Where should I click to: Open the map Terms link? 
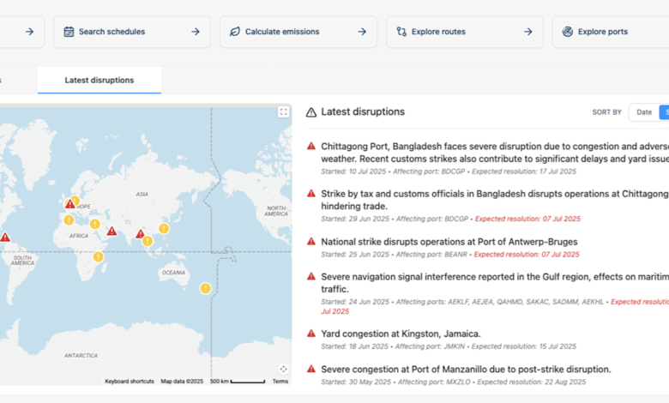[280, 381]
